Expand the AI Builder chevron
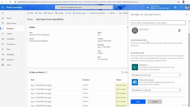 (22, 54)
